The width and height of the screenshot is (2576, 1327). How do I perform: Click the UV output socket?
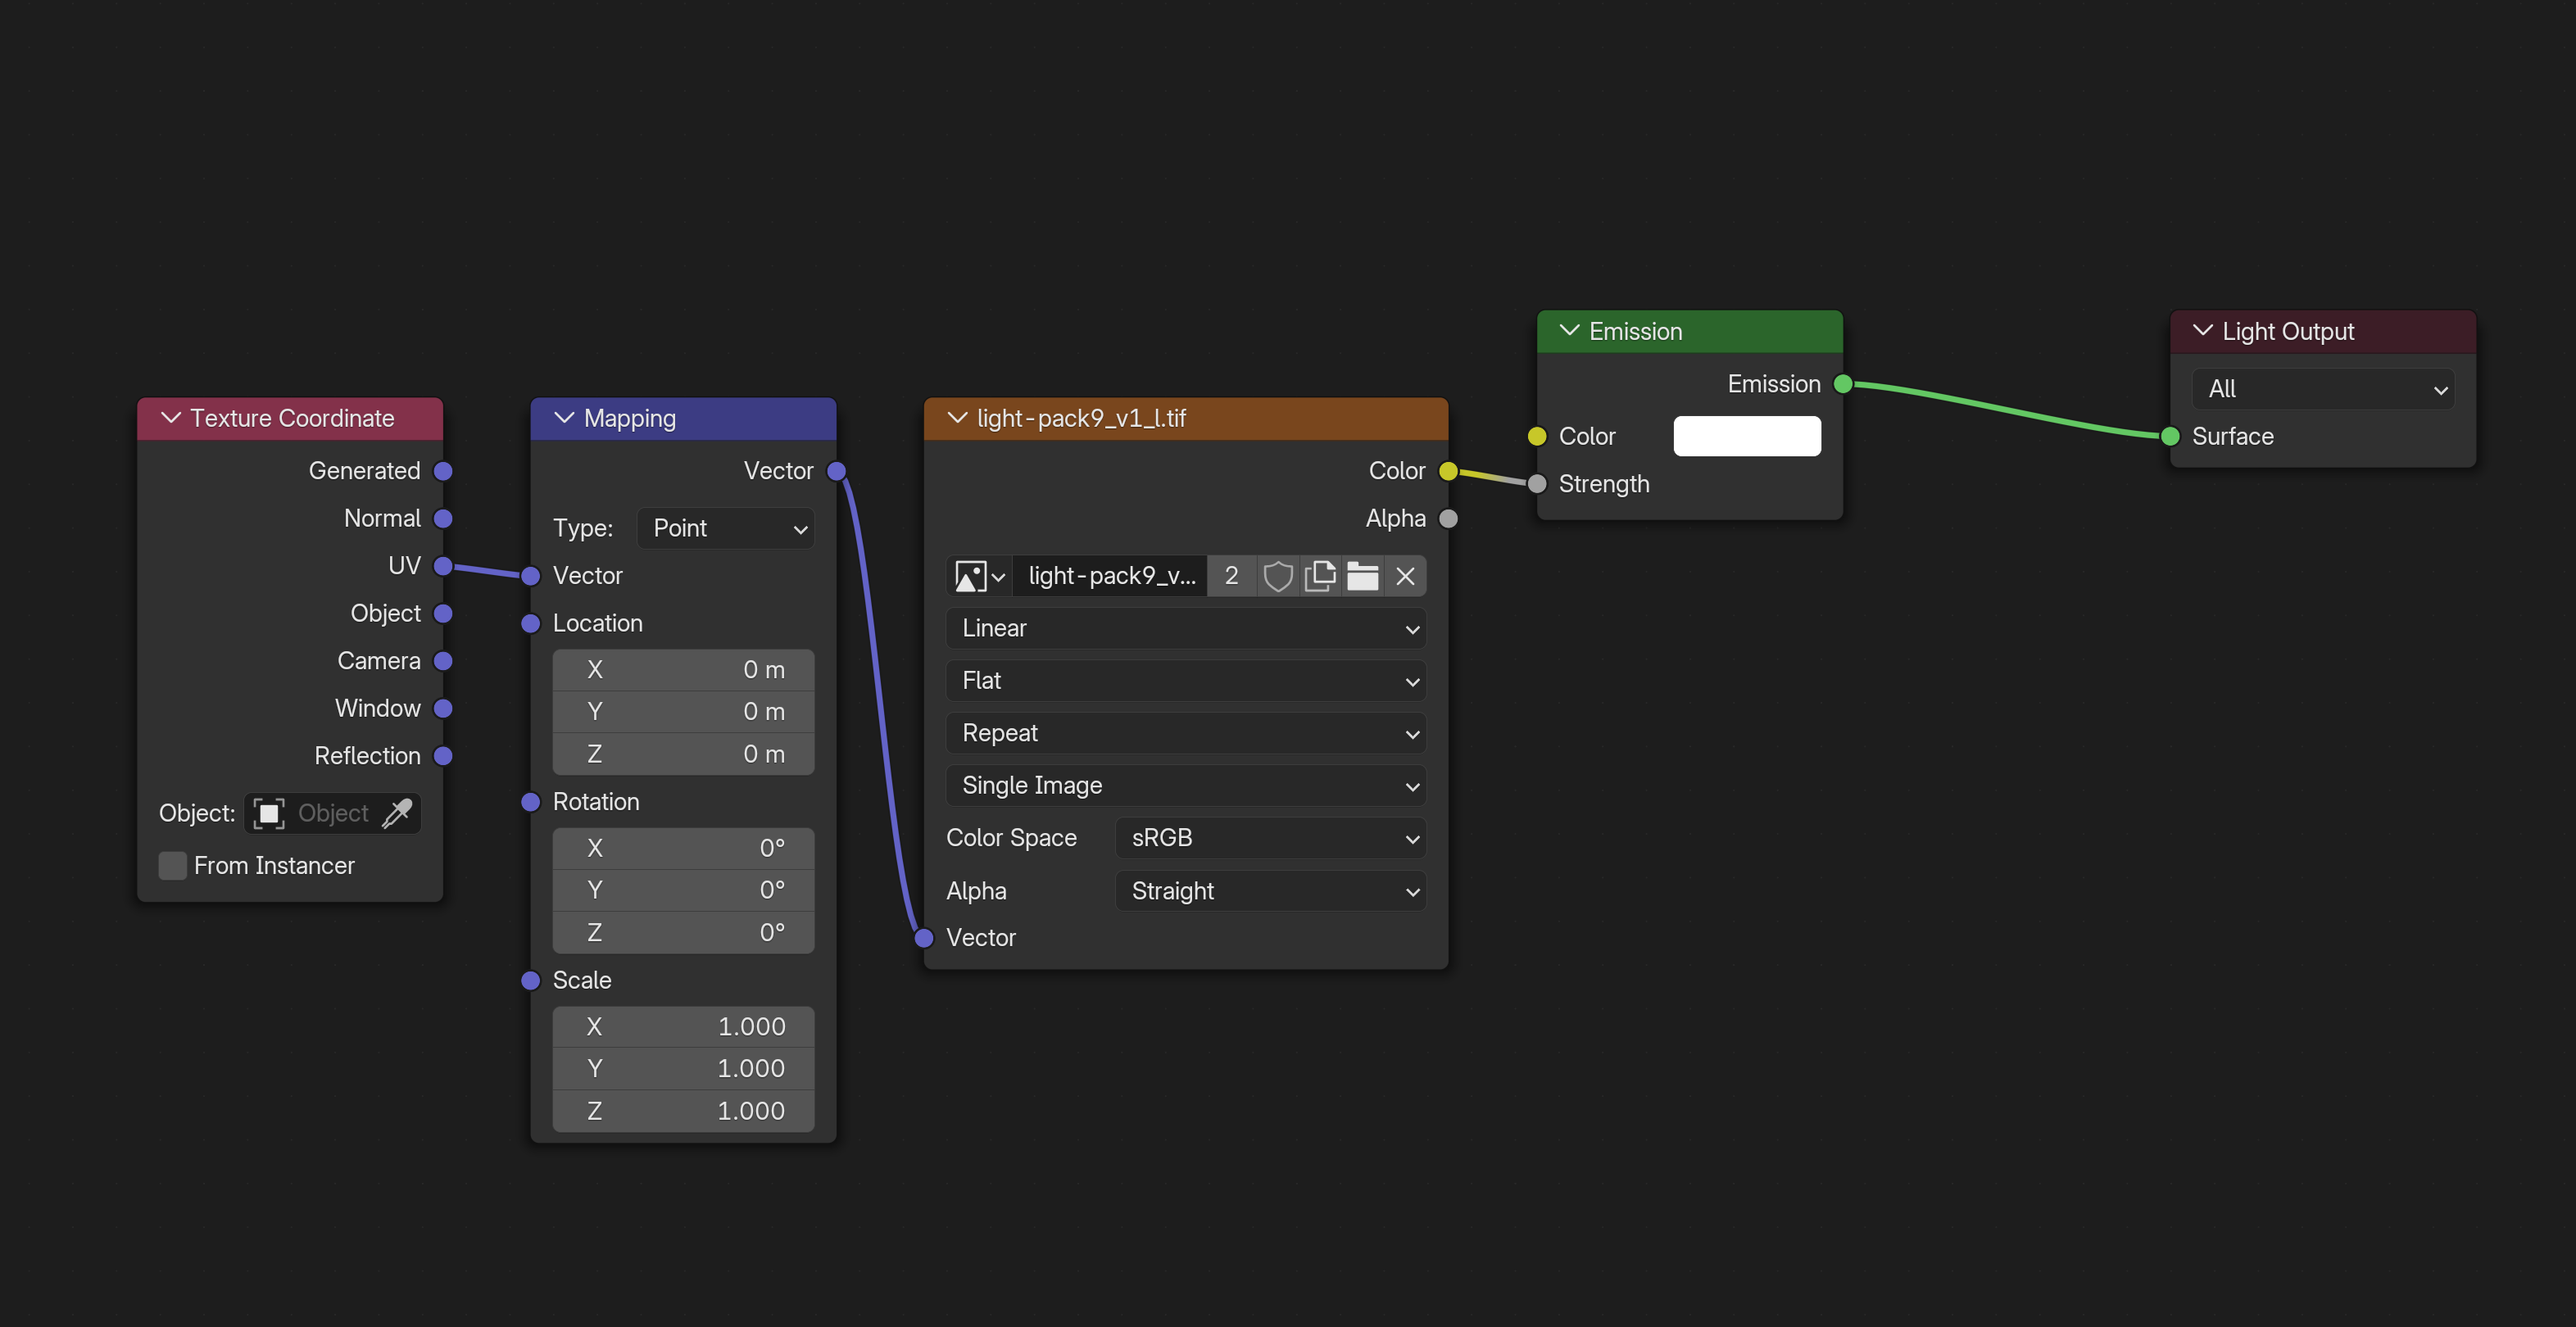pyautogui.click(x=443, y=566)
